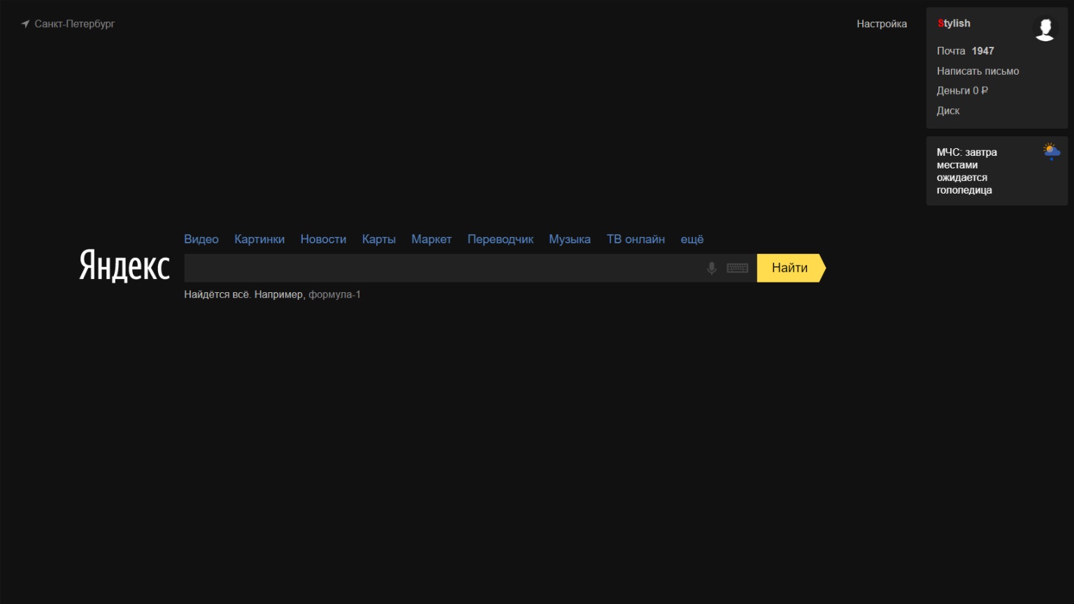The height and width of the screenshot is (604, 1074).
Task: Open ТВ онлайн link
Action: [636, 239]
